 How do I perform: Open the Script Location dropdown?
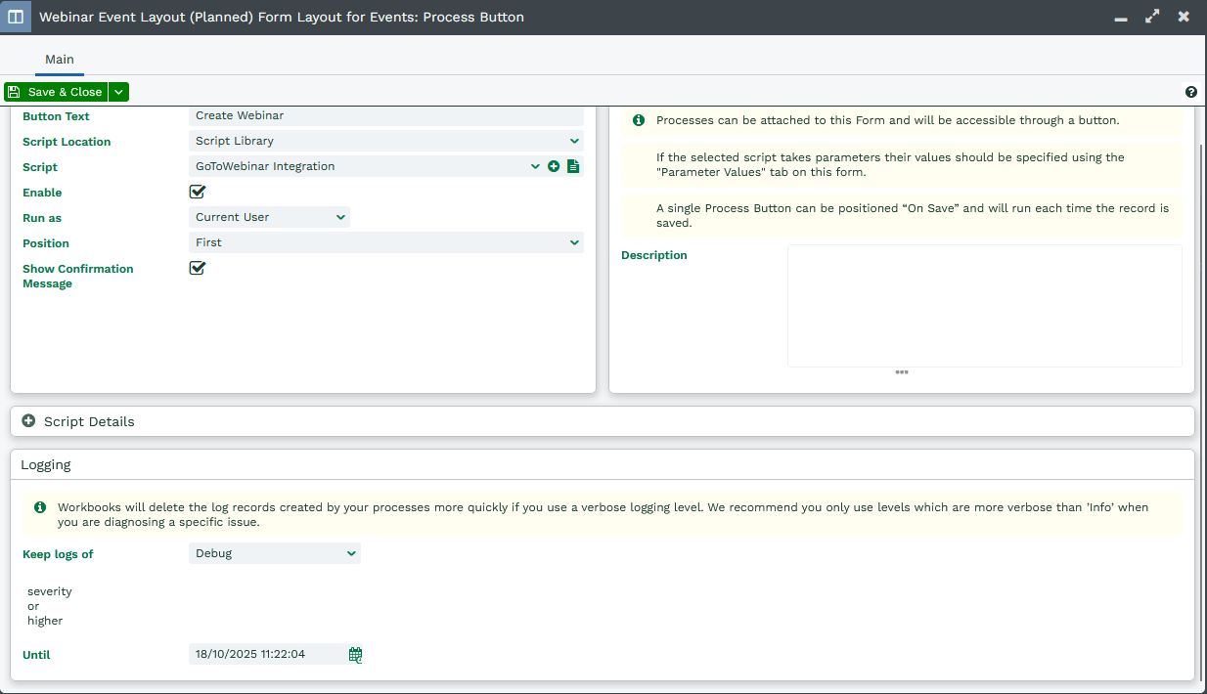pos(385,141)
